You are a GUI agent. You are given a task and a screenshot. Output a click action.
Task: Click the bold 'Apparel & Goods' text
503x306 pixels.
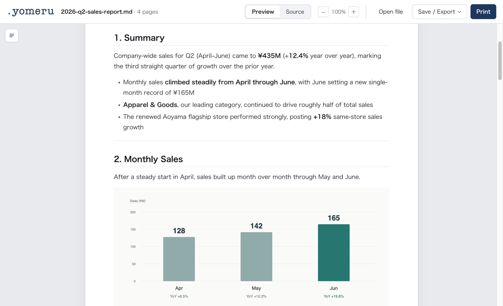(x=150, y=105)
